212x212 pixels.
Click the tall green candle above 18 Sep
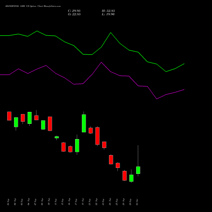(84, 123)
